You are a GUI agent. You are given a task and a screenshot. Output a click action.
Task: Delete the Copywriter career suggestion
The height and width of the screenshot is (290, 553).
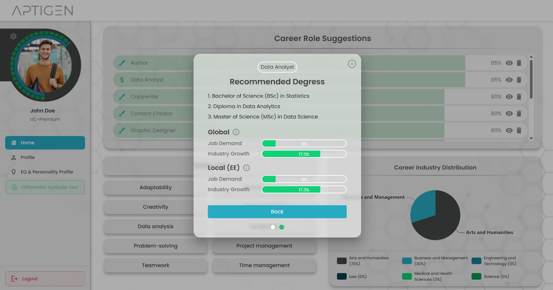(519, 97)
